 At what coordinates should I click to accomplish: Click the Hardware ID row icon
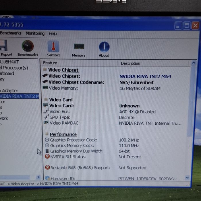pyautogui.click(x=48, y=178)
